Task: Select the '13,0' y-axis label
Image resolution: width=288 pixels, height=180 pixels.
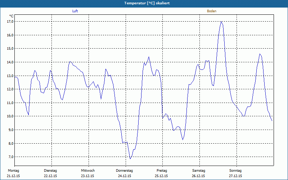Action: click(x=10, y=76)
